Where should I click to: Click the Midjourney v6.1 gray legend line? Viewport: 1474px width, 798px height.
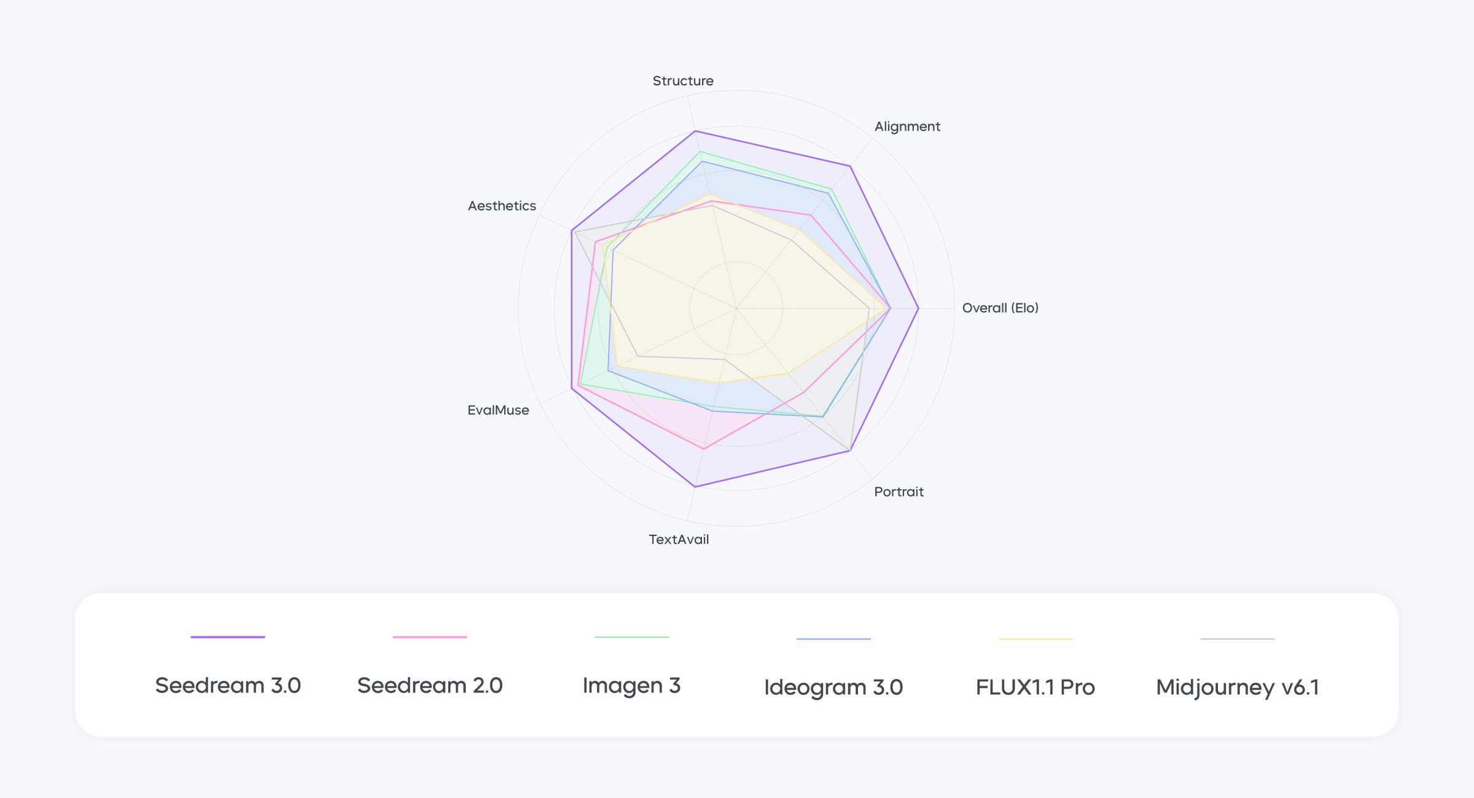click(x=1238, y=639)
